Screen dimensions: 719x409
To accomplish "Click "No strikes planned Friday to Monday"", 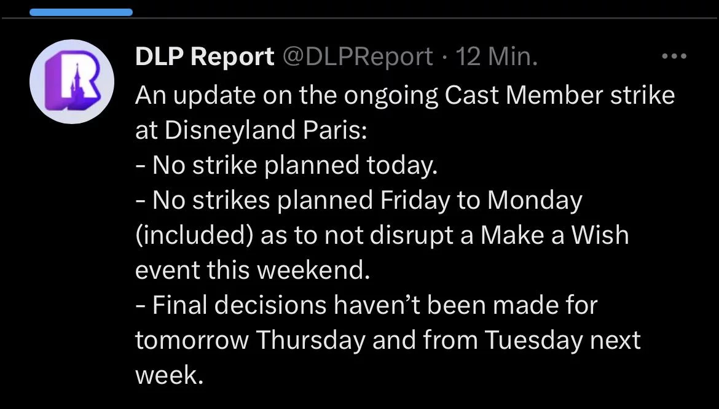I will pos(367,200).
